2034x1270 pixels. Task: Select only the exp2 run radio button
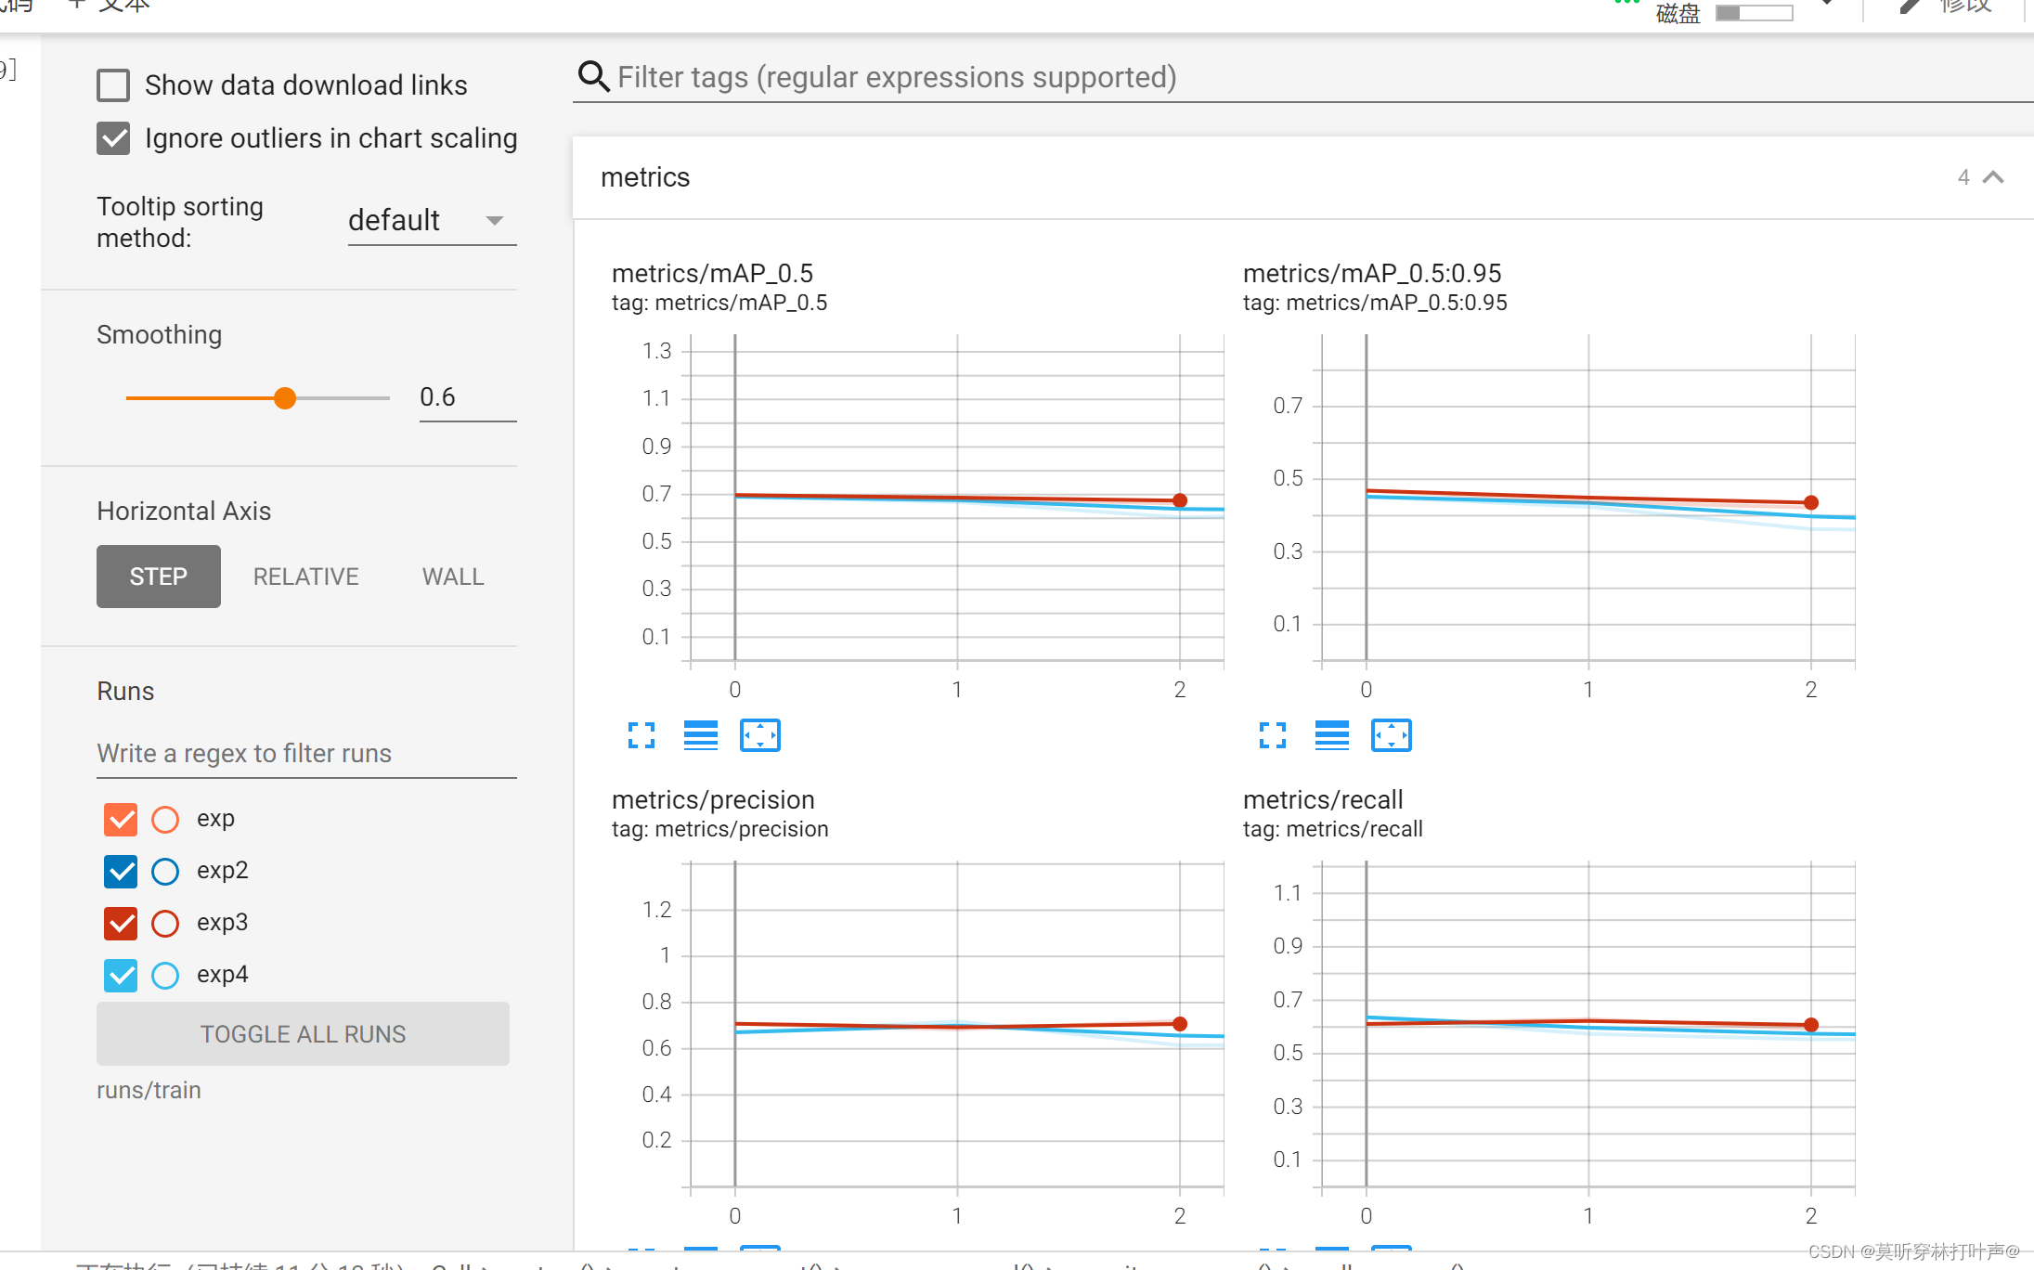(x=165, y=871)
